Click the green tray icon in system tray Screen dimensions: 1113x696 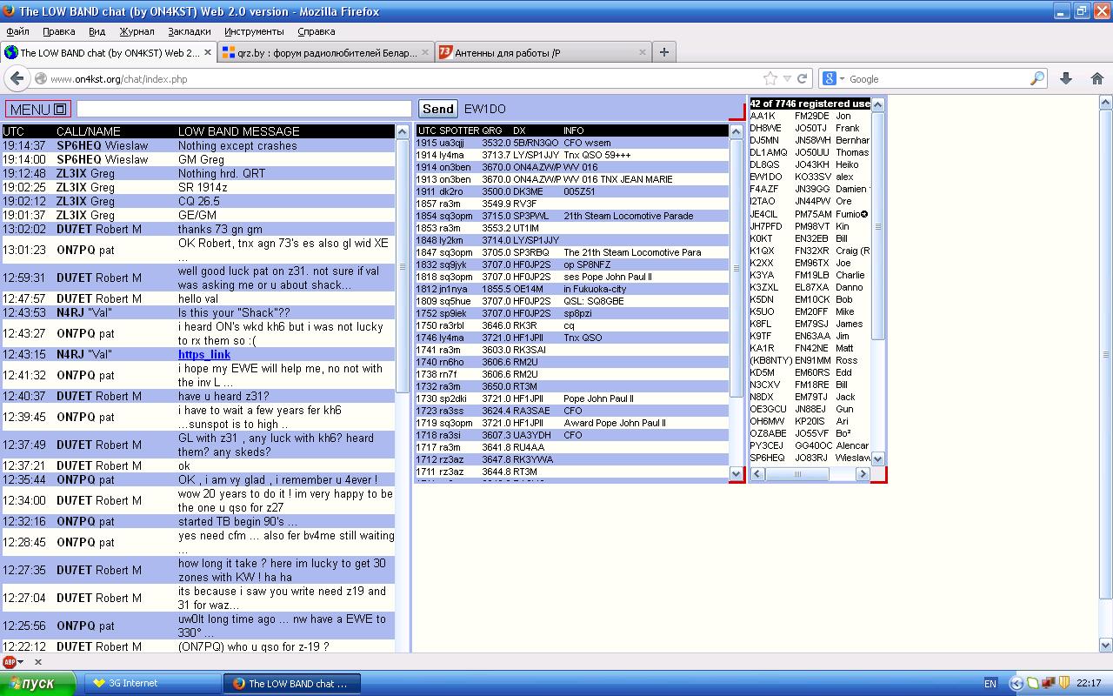pyautogui.click(x=1031, y=684)
